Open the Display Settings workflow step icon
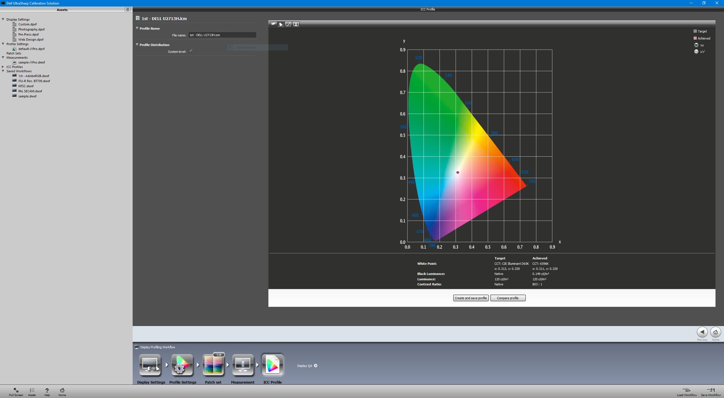Screen dimensions: 724x398 point(150,365)
